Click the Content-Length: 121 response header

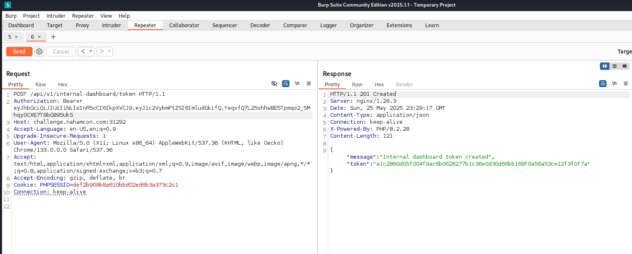click(x=361, y=136)
